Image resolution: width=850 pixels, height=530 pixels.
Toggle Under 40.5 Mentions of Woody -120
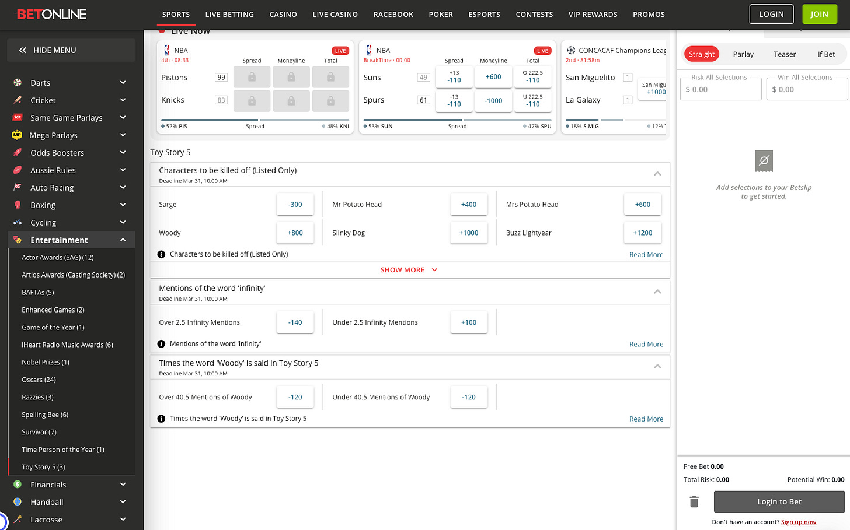click(469, 397)
